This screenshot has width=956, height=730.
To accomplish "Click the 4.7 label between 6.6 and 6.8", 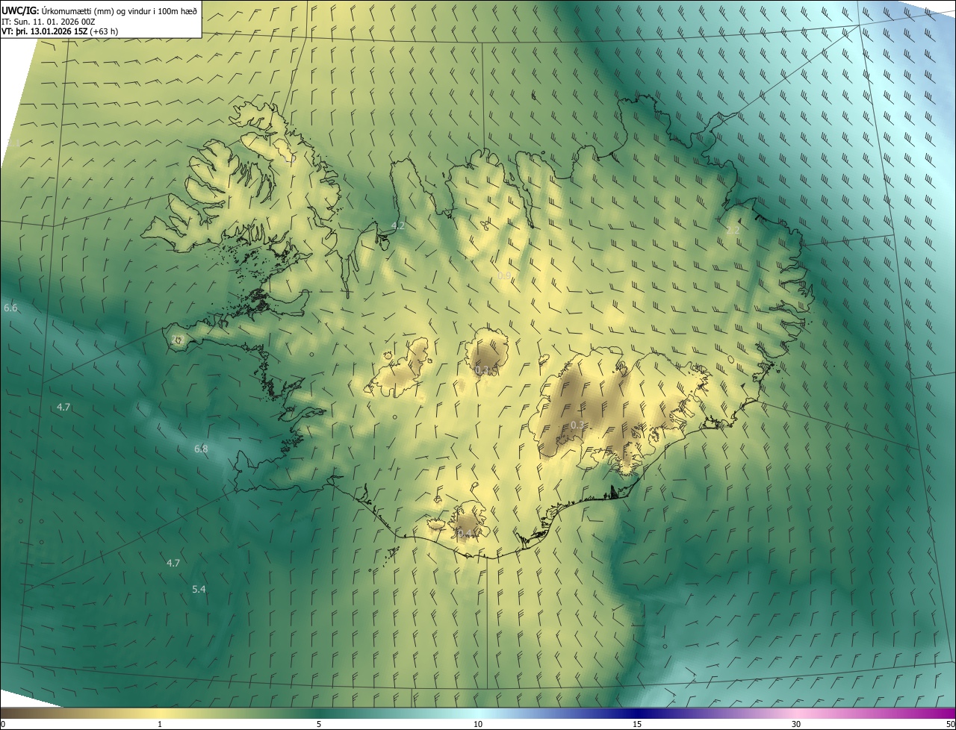I will (63, 407).
